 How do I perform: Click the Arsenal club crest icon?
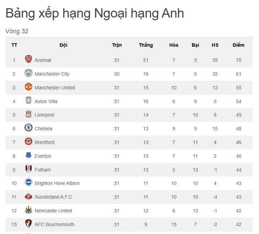(x=29, y=59)
